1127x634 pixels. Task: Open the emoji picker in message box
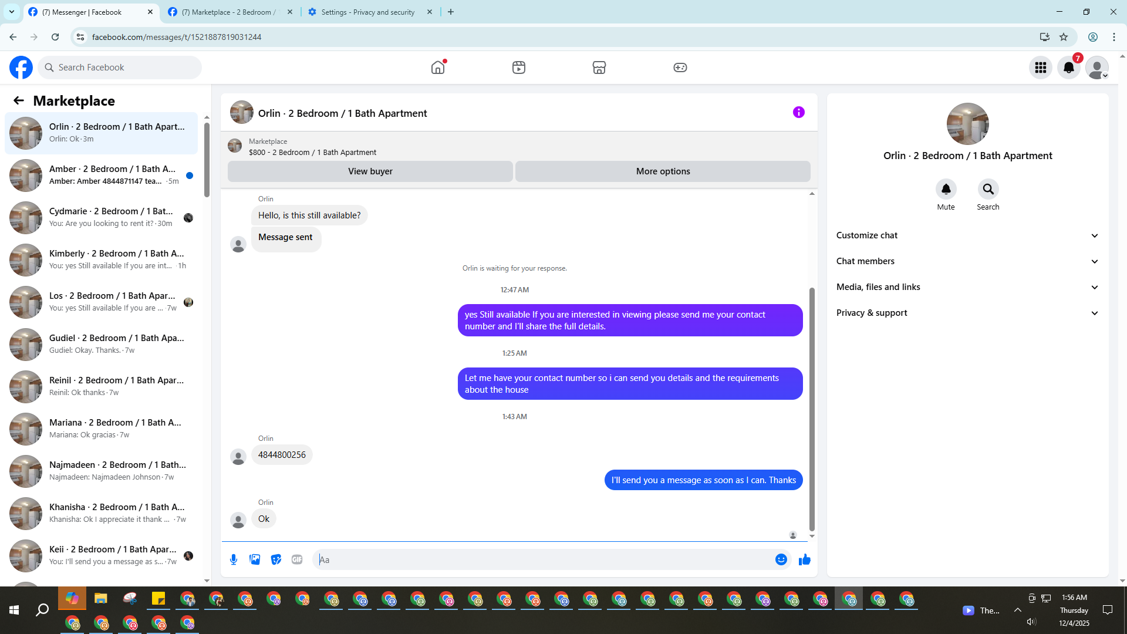(781, 559)
